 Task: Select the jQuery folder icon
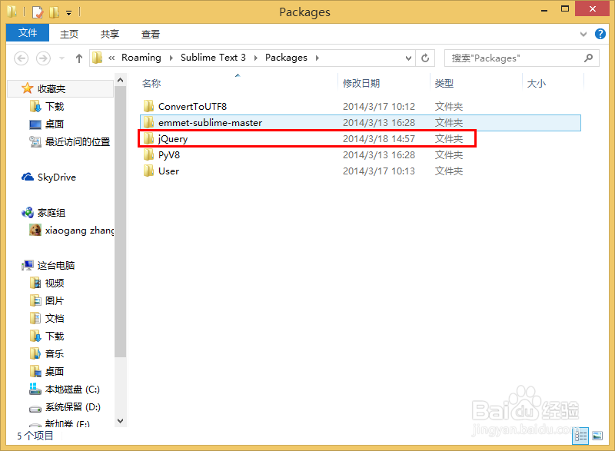pos(148,138)
